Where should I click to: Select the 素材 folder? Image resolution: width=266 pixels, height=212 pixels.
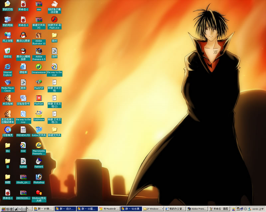click(x=55, y=37)
